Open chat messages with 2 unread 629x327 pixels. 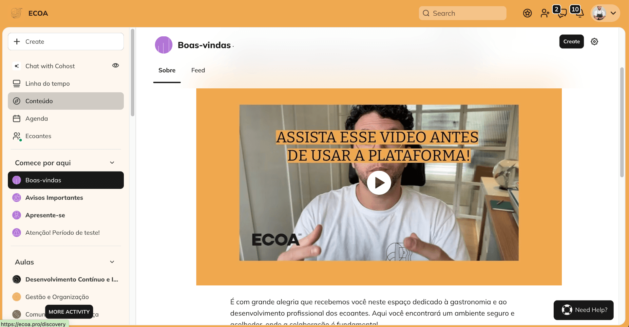tap(562, 13)
